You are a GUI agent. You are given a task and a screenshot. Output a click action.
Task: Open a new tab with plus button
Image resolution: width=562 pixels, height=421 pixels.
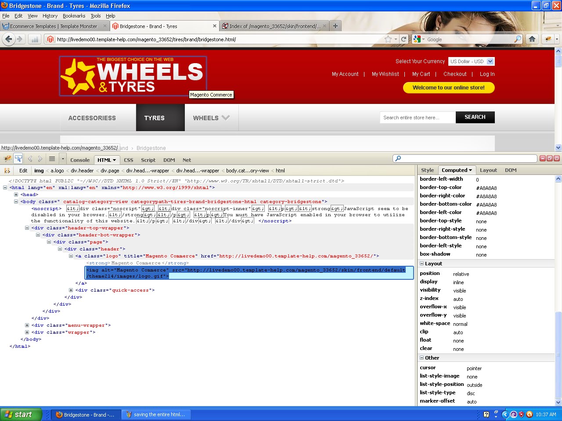click(335, 26)
